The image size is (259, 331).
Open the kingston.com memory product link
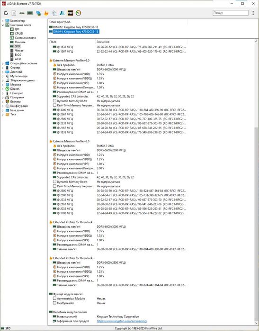point(122,321)
